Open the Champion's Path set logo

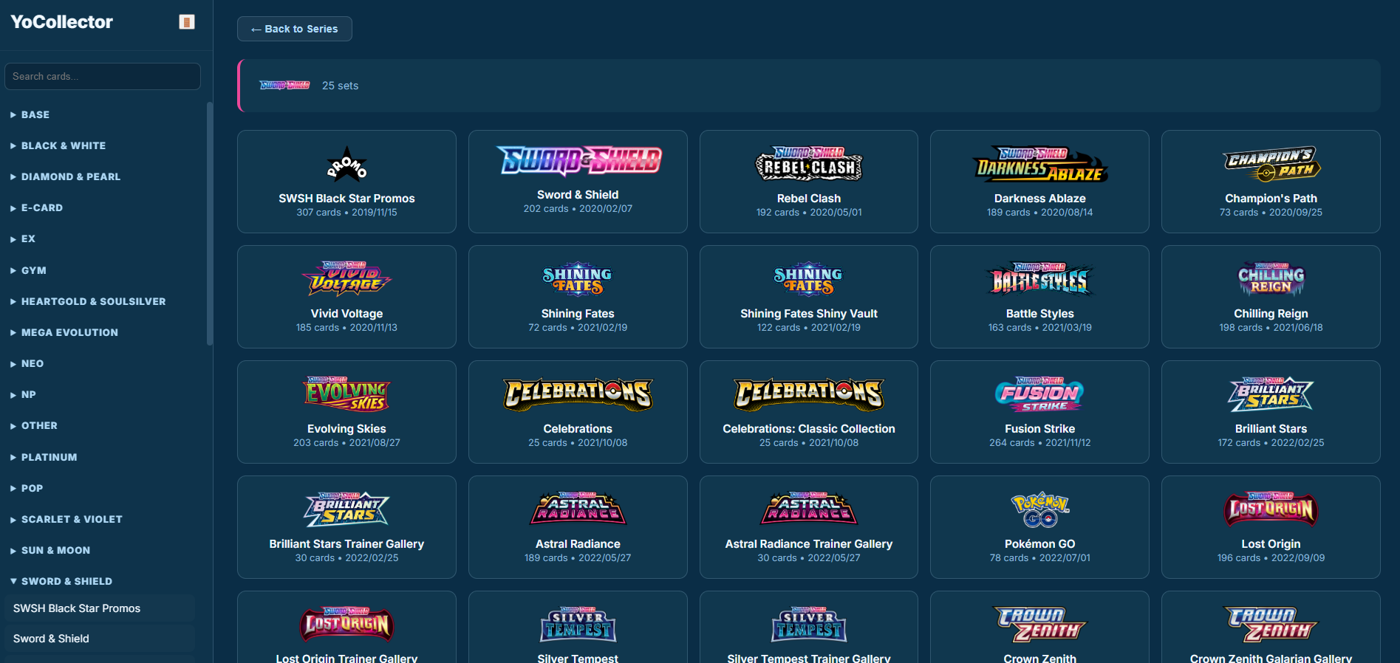point(1271,165)
